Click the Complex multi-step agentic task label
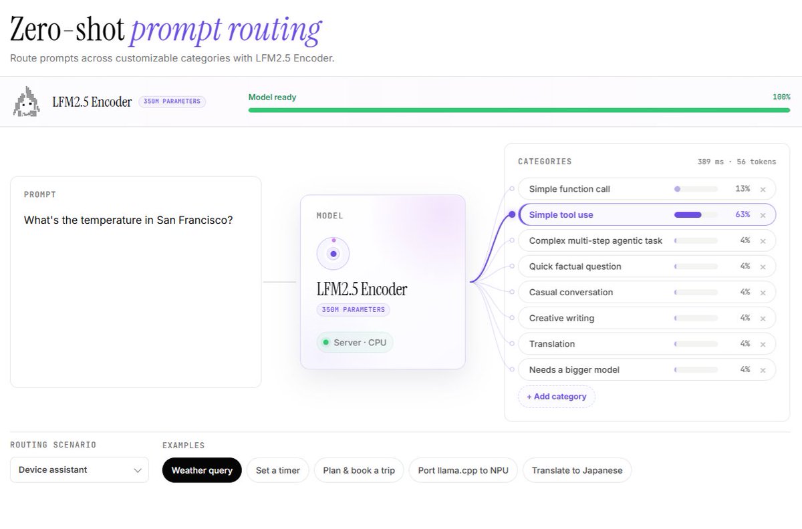The image size is (802, 529). coord(595,240)
